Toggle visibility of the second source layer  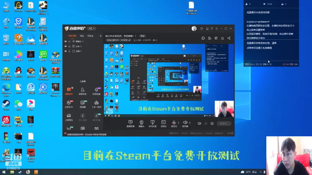pyautogui.click(x=65, y=46)
